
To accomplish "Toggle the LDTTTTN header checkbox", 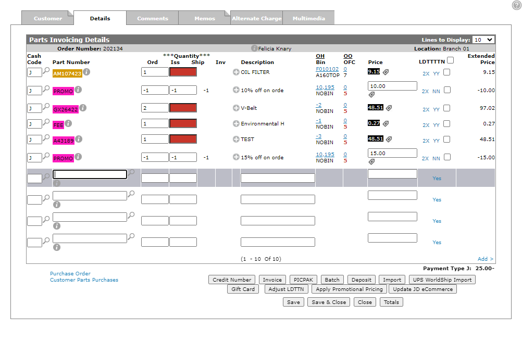I will click(450, 60).
